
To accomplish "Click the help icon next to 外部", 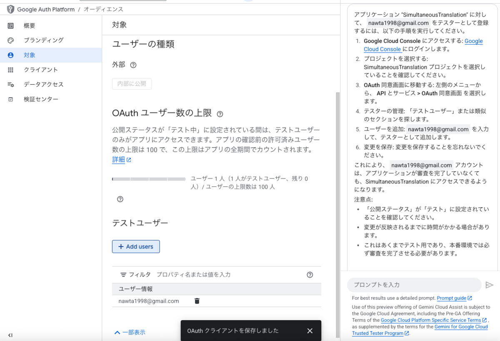I will [133, 65].
